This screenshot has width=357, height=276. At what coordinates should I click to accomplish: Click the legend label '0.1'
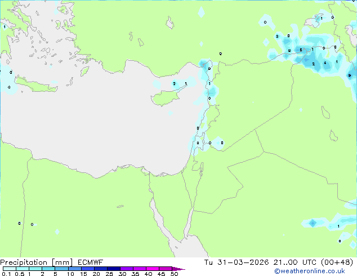[x=6, y=274]
